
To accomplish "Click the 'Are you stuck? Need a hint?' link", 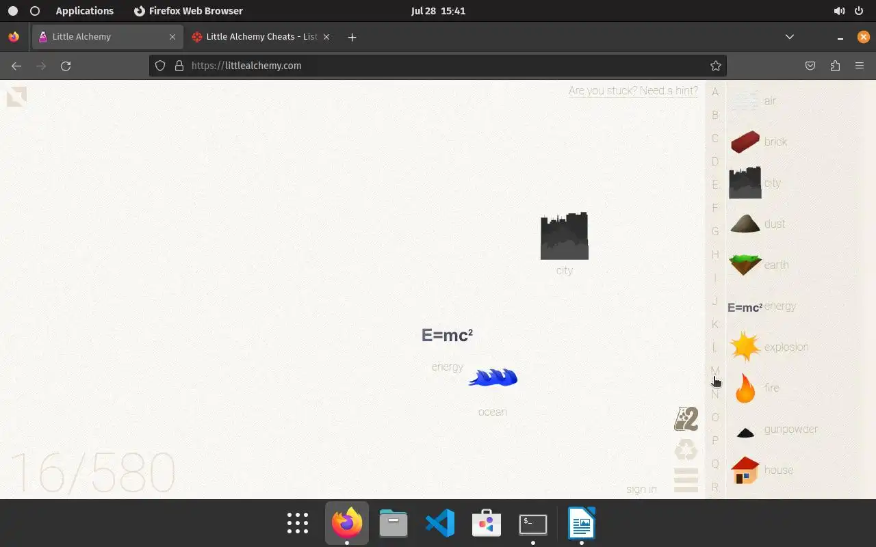I will tap(634, 91).
